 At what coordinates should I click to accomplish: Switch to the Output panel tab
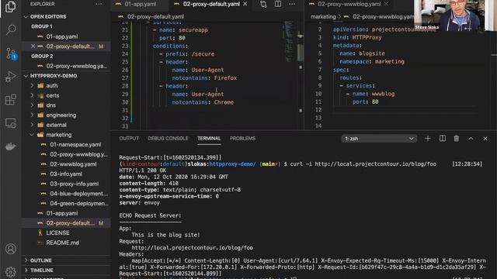point(129,139)
